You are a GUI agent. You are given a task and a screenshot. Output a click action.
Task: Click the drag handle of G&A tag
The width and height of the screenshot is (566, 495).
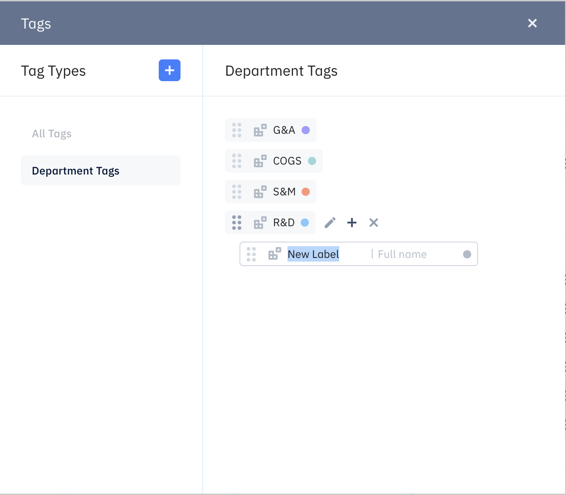click(x=237, y=130)
